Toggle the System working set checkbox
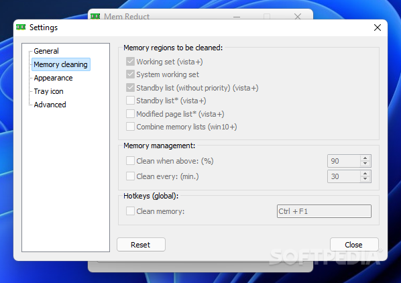 pos(130,74)
